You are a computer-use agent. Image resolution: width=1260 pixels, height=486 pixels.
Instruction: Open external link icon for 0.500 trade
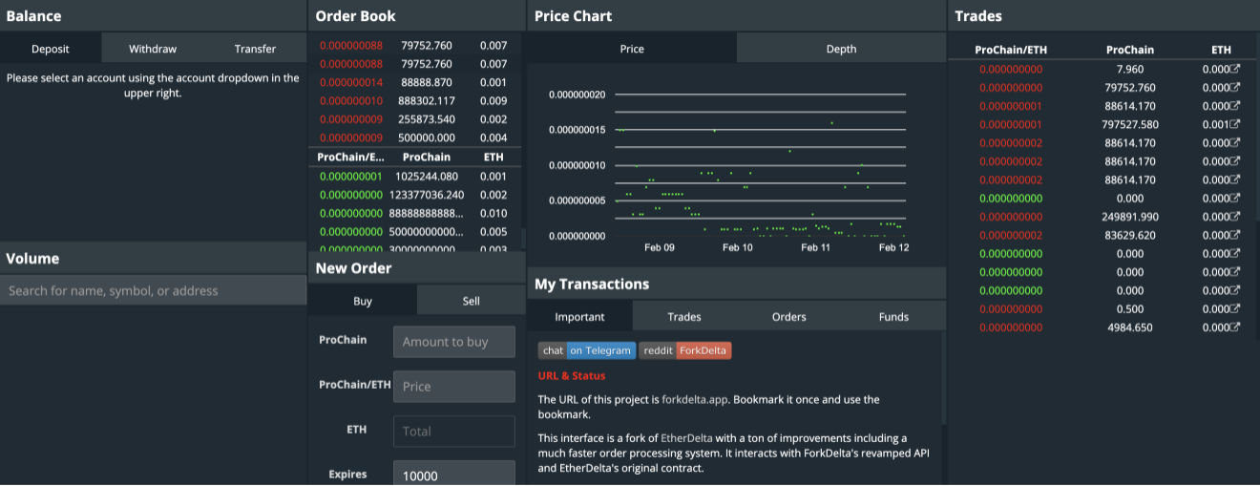1234,309
